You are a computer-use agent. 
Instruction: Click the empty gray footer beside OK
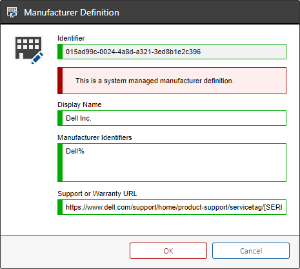coord(65,251)
